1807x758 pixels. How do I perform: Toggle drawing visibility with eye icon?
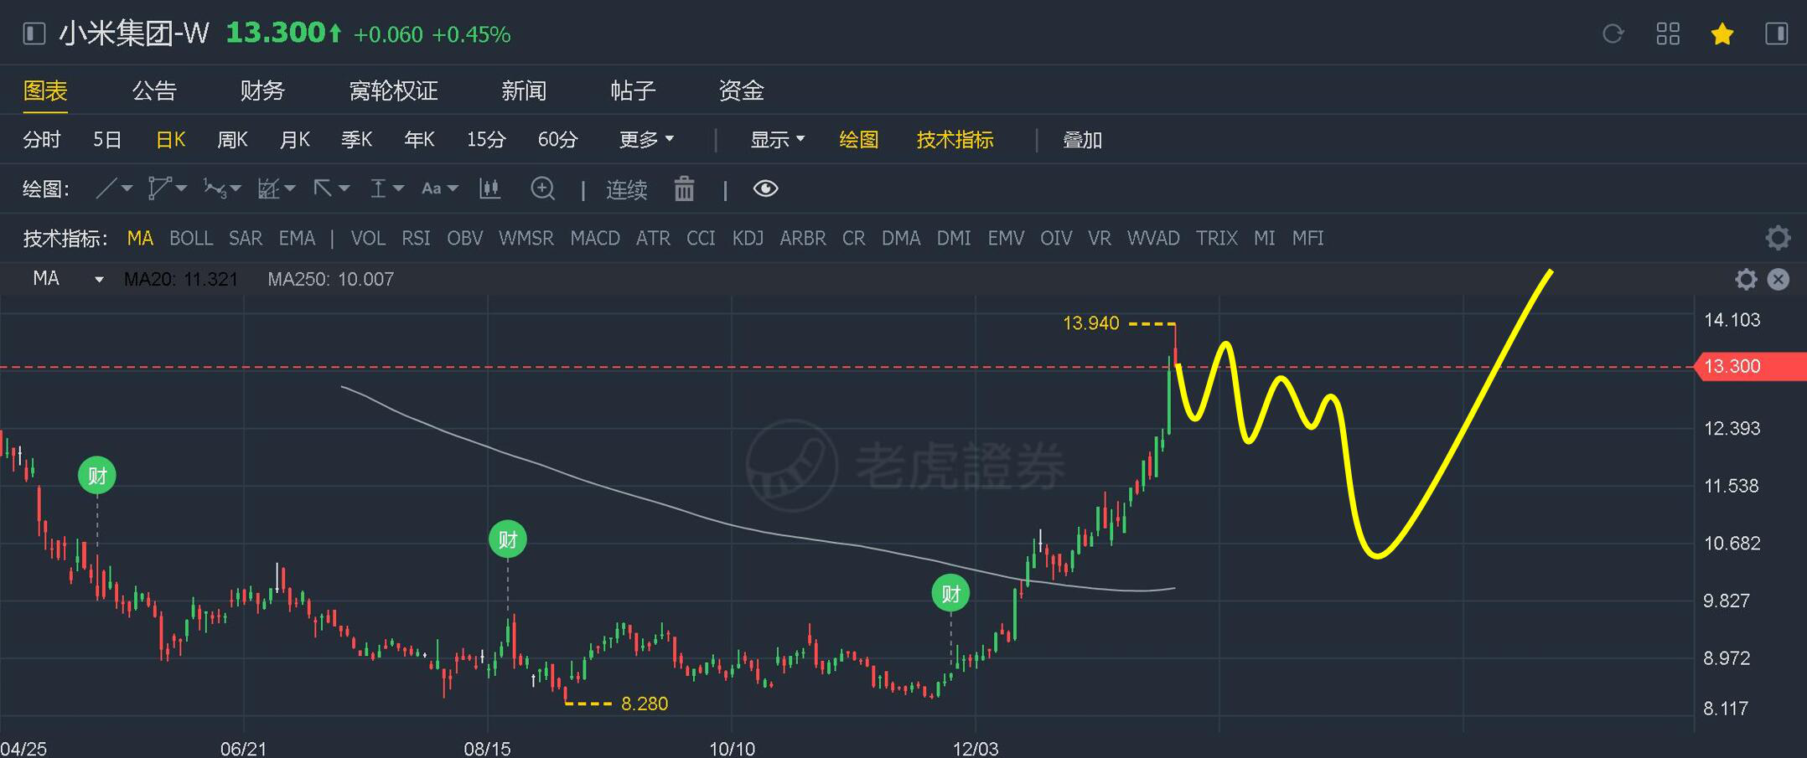click(x=765, y=188)
